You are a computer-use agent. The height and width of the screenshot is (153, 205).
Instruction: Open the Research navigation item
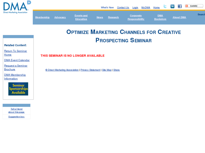click(x=113, y=17)
